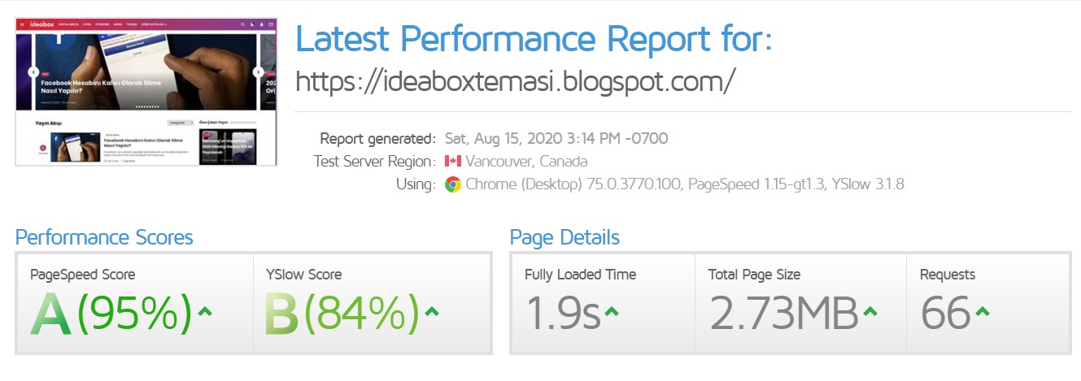Click the Chrome browser icon
Image resolution: width=1081 pixels, height=381 pixels.
coord(453,184)
